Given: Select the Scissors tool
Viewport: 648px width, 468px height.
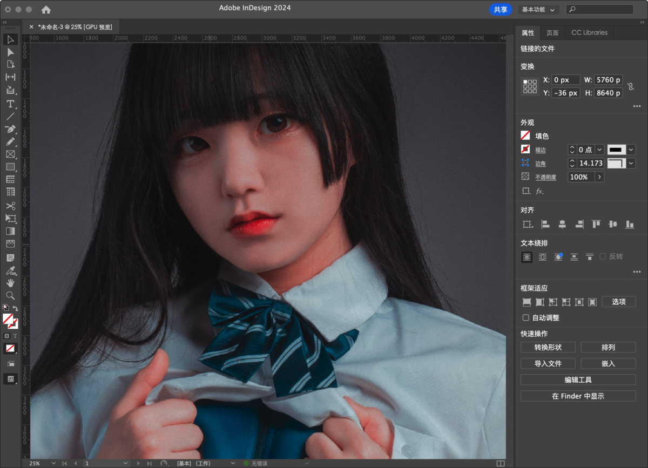Looking at the screenshot, I should tap(10, 206).
